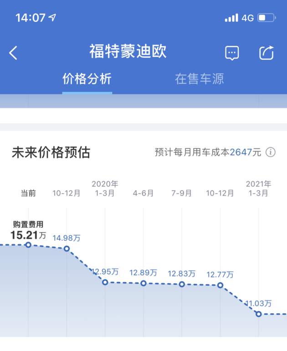The height and width of the screenshot is (351, 287).
Task: Tap the location arrow in status bar
Action: pyautogui.click(x=52, y=17)
